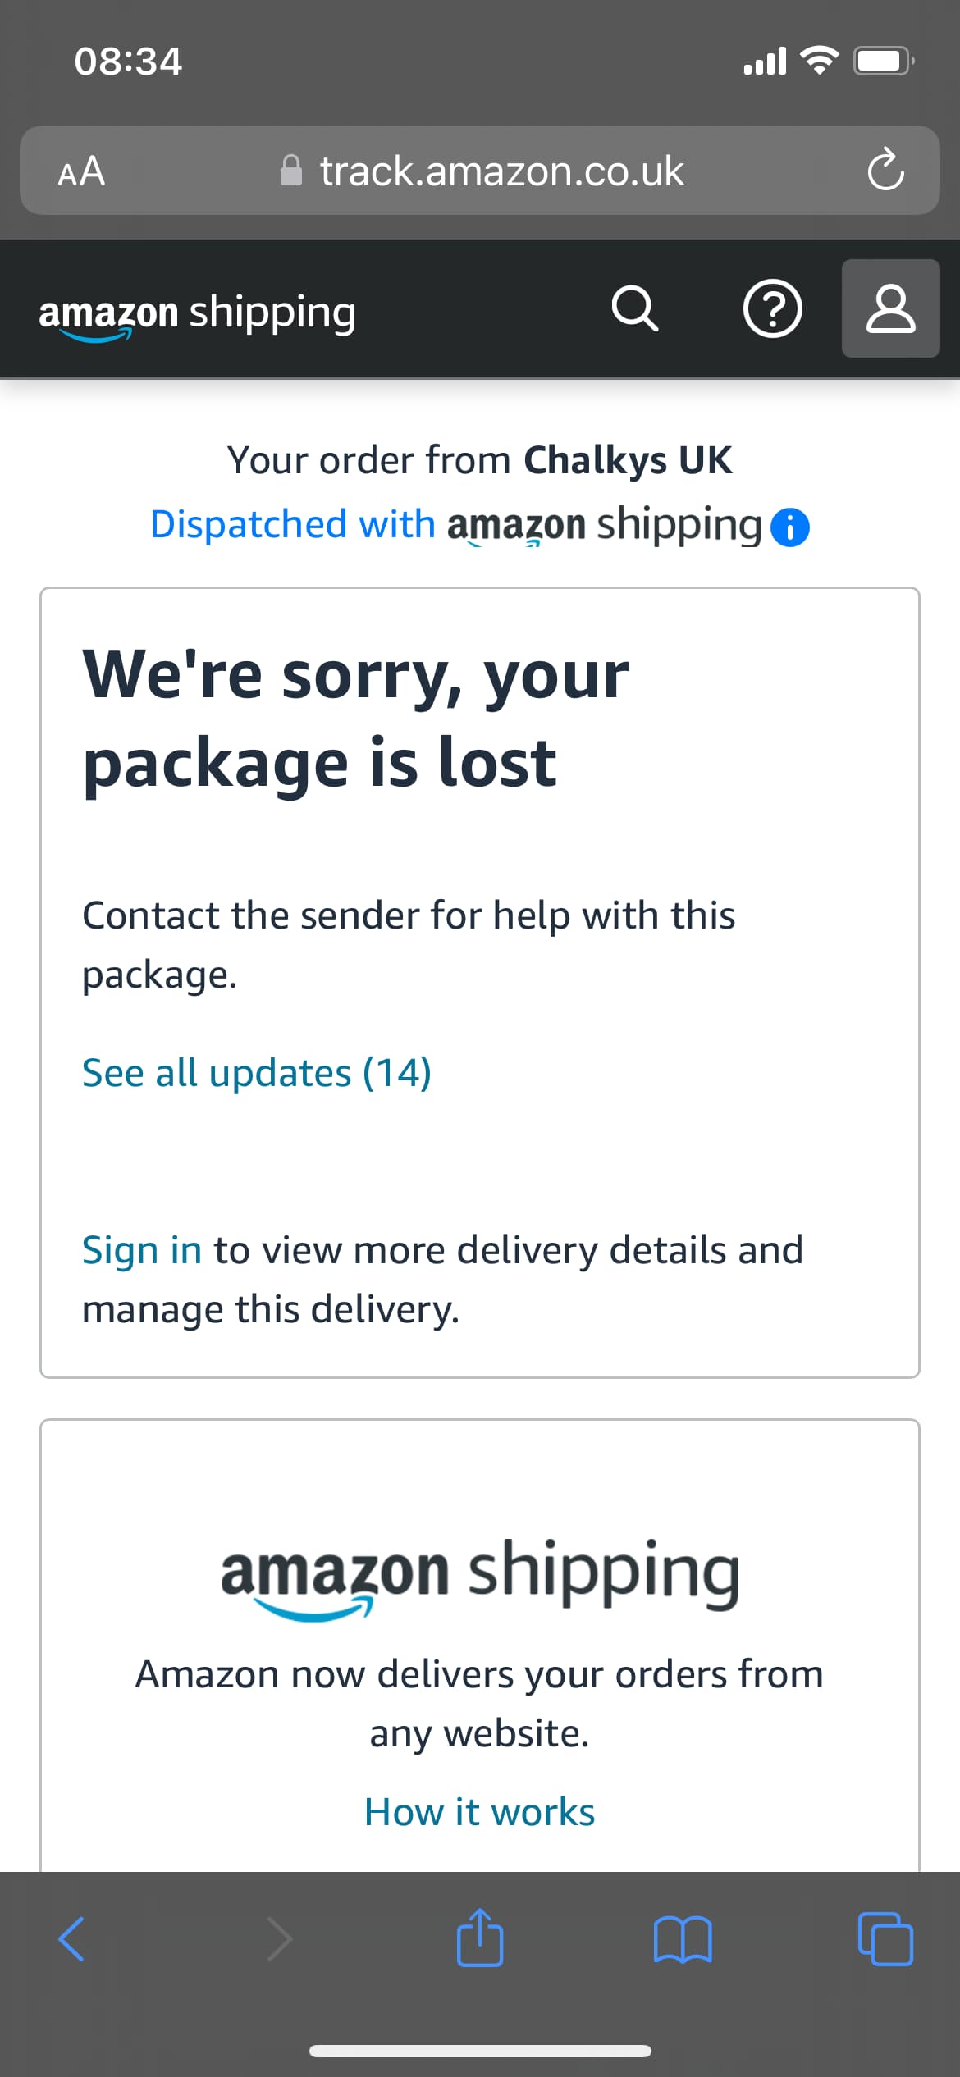960x2077 pixels.
Task: Expand See all updates (14)
Action: 257,1073
